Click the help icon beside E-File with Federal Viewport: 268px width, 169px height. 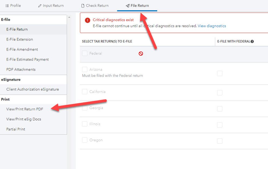pos(252,41)
